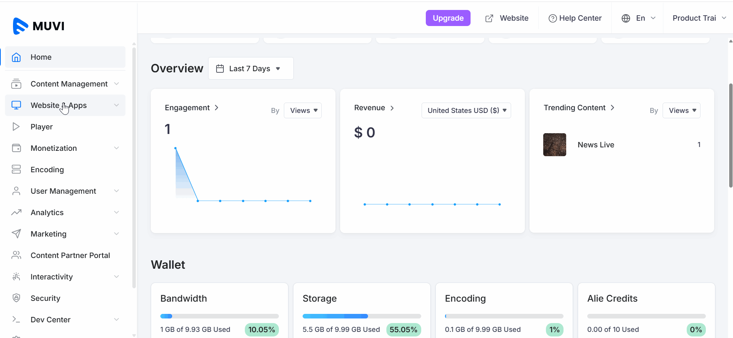Image resolution: width=733 pixels, height=338 pixels.
Task: Click the Security shield icon
Action: point(16,298)
